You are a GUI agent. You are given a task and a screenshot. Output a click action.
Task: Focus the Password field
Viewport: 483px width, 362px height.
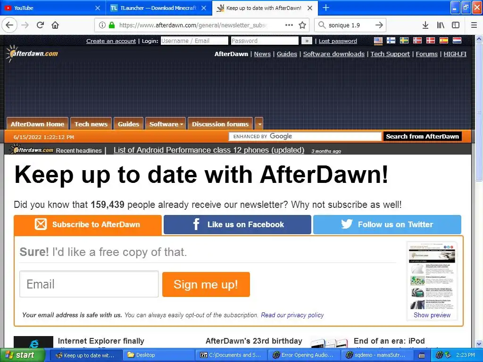[265, 41]
